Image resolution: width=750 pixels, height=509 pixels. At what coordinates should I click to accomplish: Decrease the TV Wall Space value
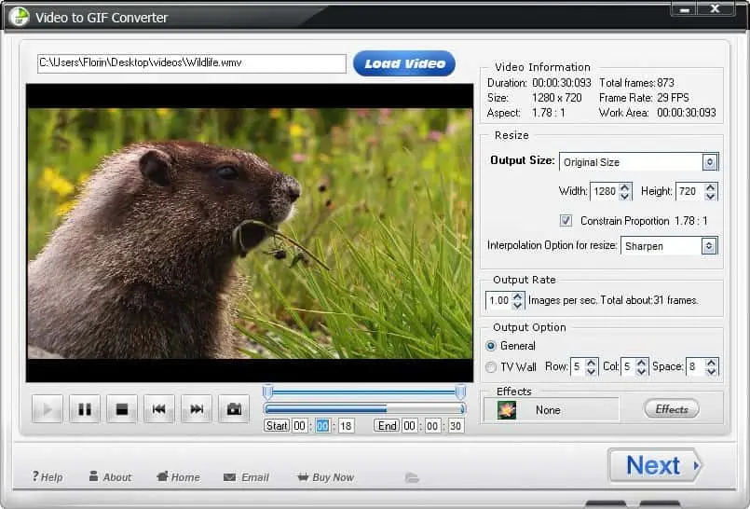(x=712, y=371)
